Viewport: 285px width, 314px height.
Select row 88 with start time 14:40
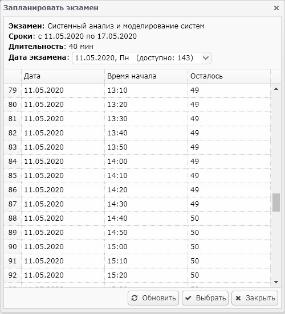click(137, 218)
